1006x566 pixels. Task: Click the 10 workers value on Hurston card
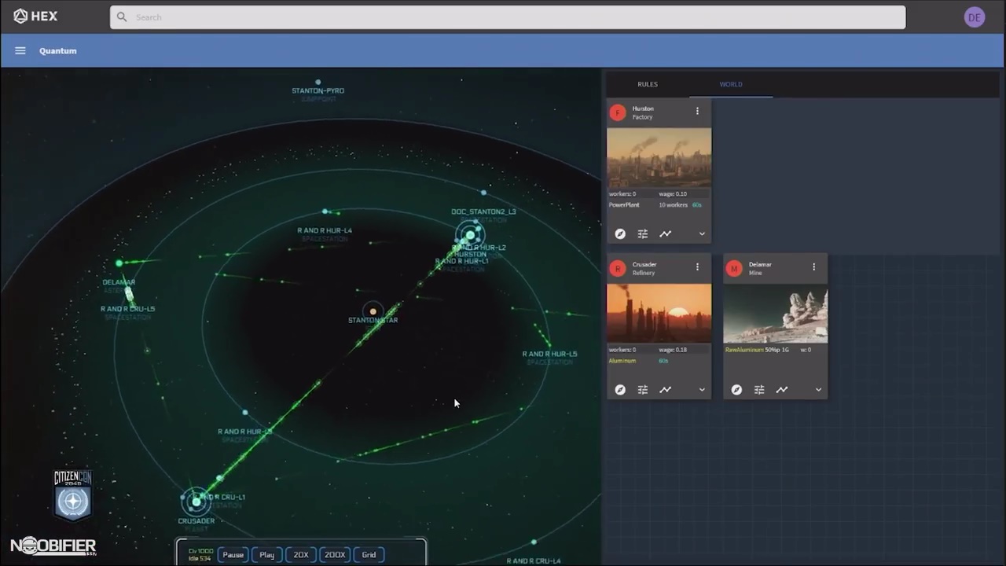click(673, 204)
